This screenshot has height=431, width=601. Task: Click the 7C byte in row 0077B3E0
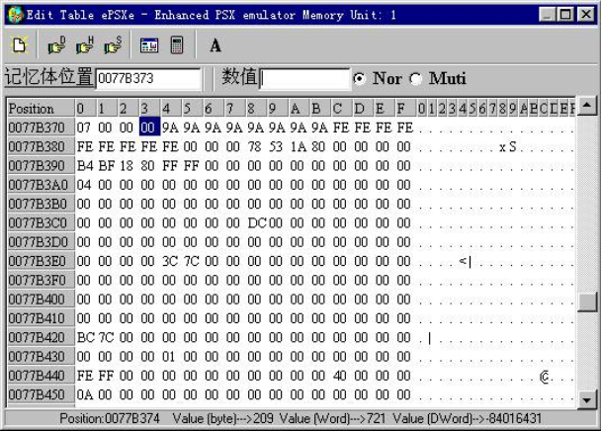192,261
